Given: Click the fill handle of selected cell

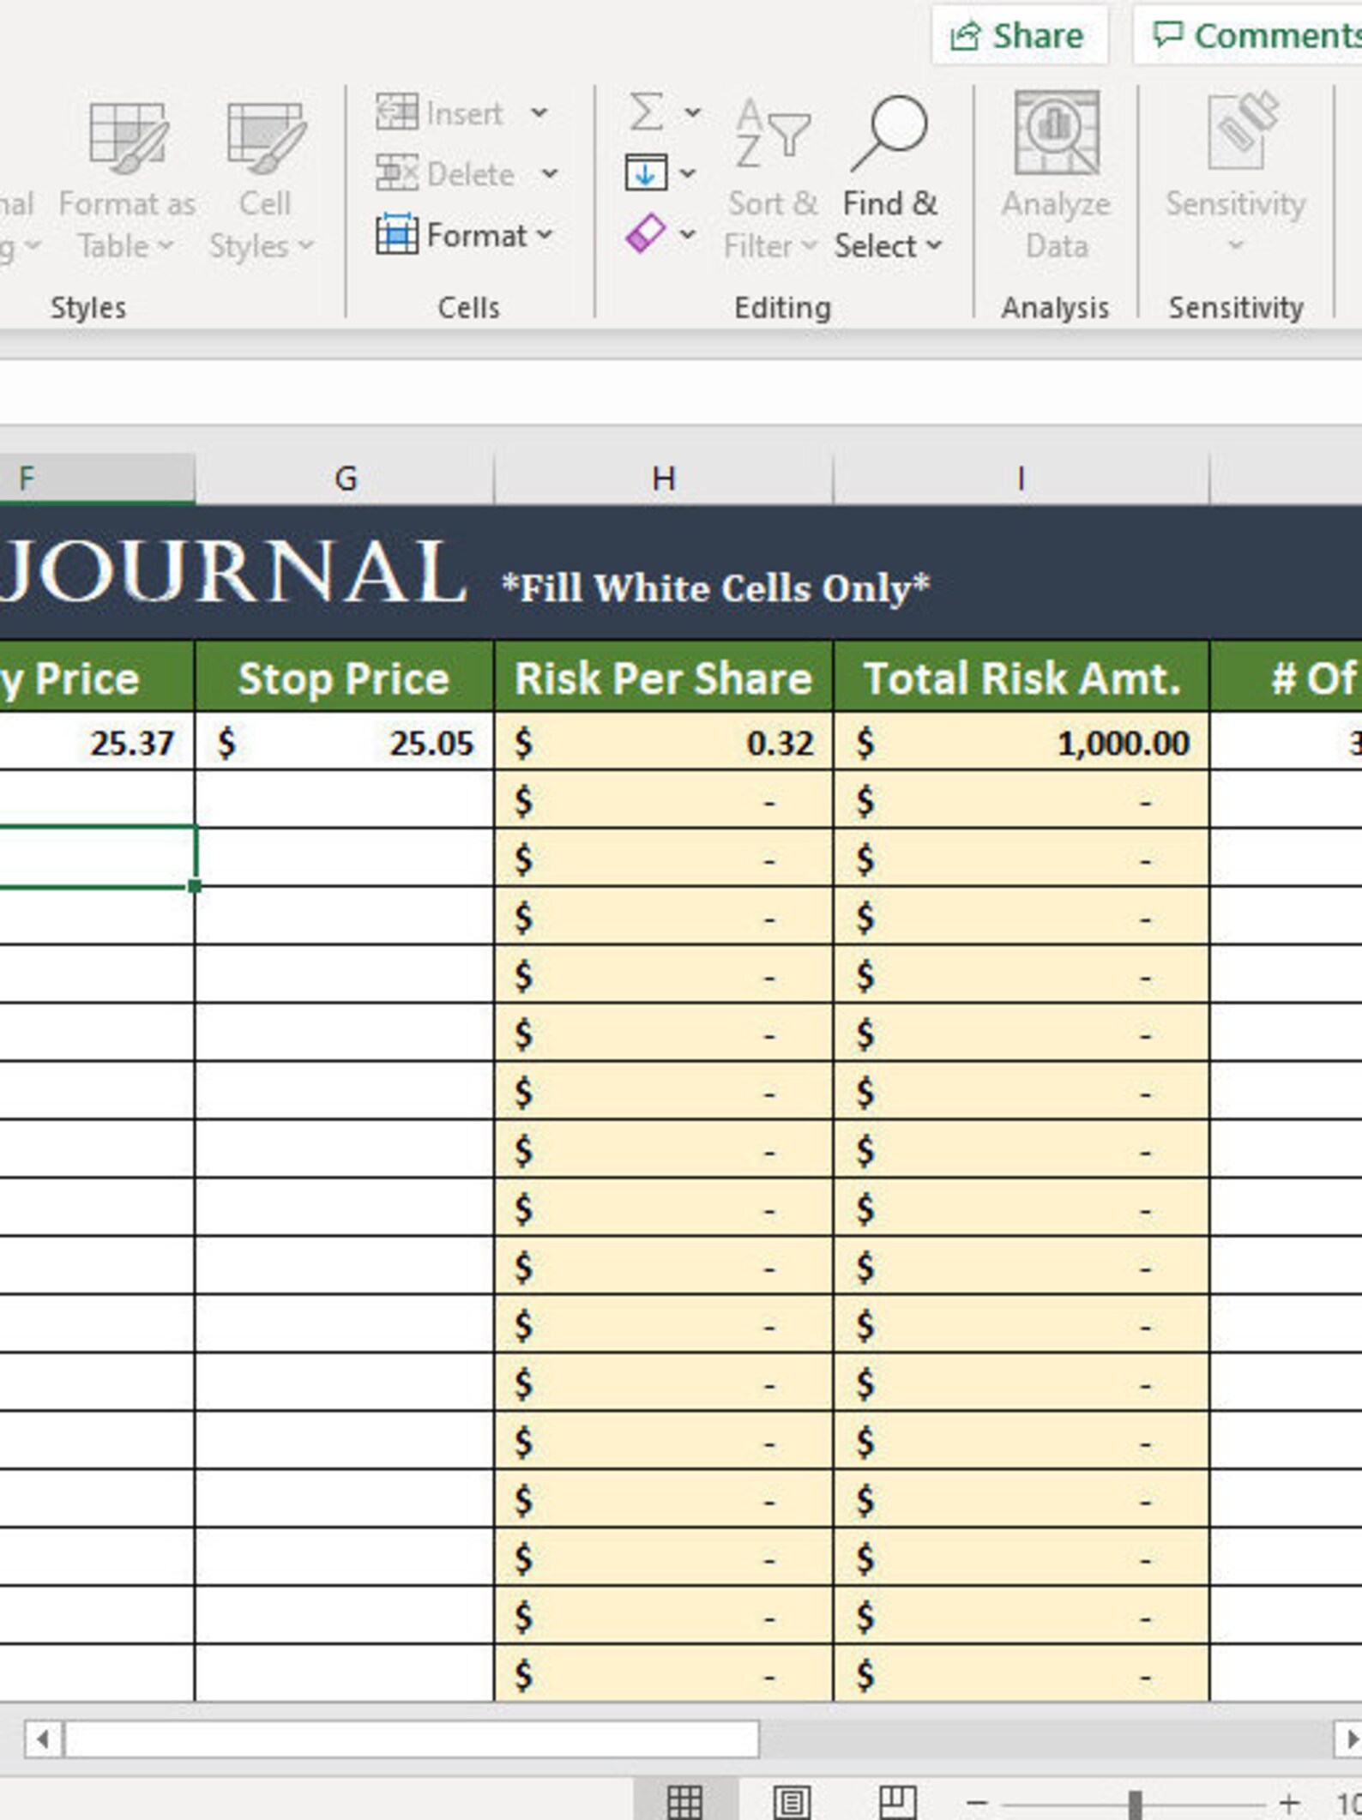Looking at the screenshot, I should click(195, 886).
